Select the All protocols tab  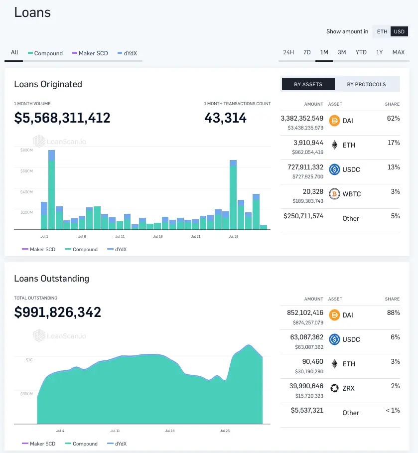click(x=14, y=53)
